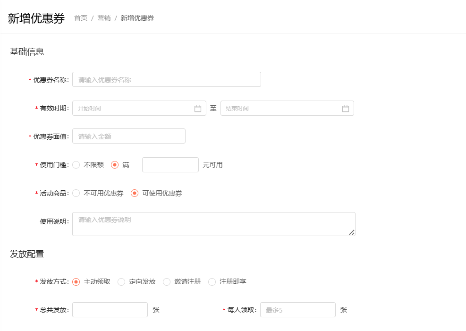
Task: Click the 发放方式 field label
Action: coord(53,282)
